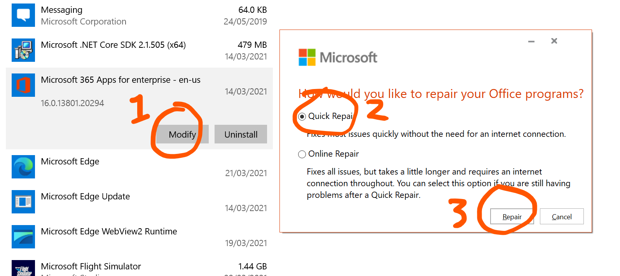Image resolution: width=620 pixels, height=276 pixels.
Task: Click the Microsoft Flight Simulator icon
Action: 23,269
